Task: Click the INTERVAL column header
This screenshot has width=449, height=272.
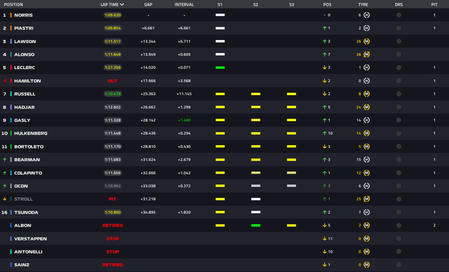Action: tap(184, 4)
